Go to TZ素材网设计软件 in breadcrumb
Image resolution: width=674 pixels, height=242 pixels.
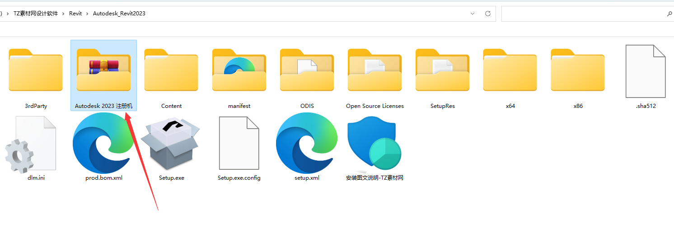click(x=36, y=14)
